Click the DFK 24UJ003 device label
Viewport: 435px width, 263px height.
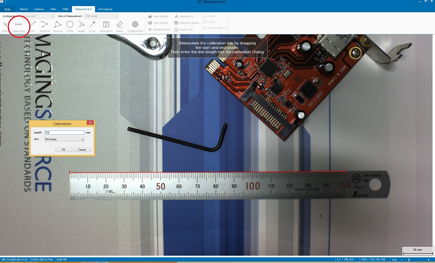[14, 260]
